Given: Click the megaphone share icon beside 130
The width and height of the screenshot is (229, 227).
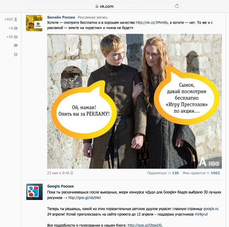Looking at the screenshot, I should click(x=169, y=173).
